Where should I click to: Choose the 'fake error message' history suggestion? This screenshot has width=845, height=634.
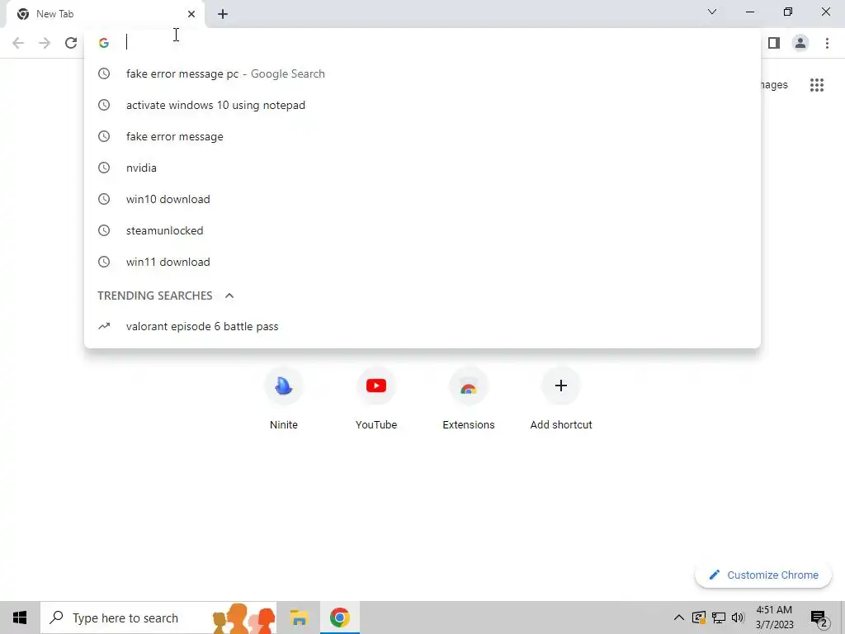click(x=422, y=136)
